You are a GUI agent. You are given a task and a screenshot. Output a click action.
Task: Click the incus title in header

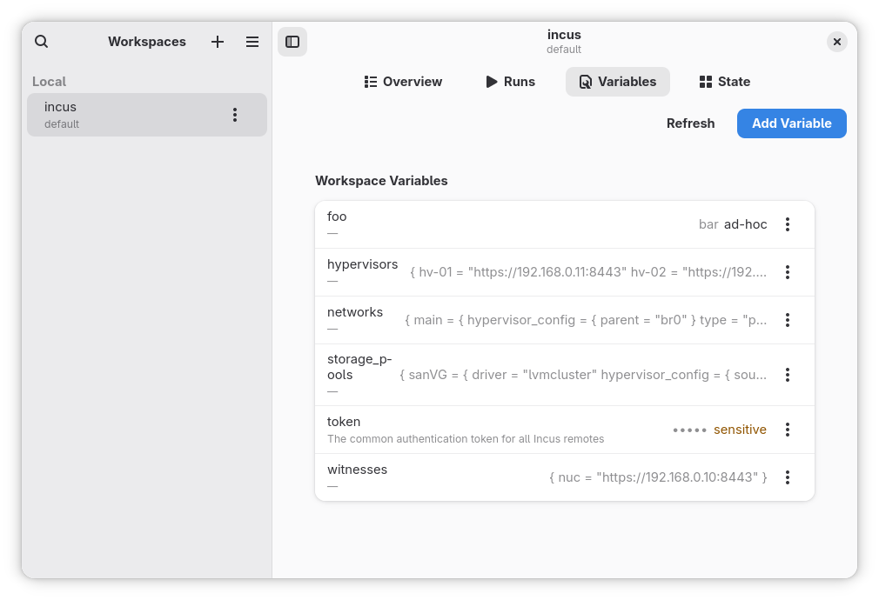564,35
